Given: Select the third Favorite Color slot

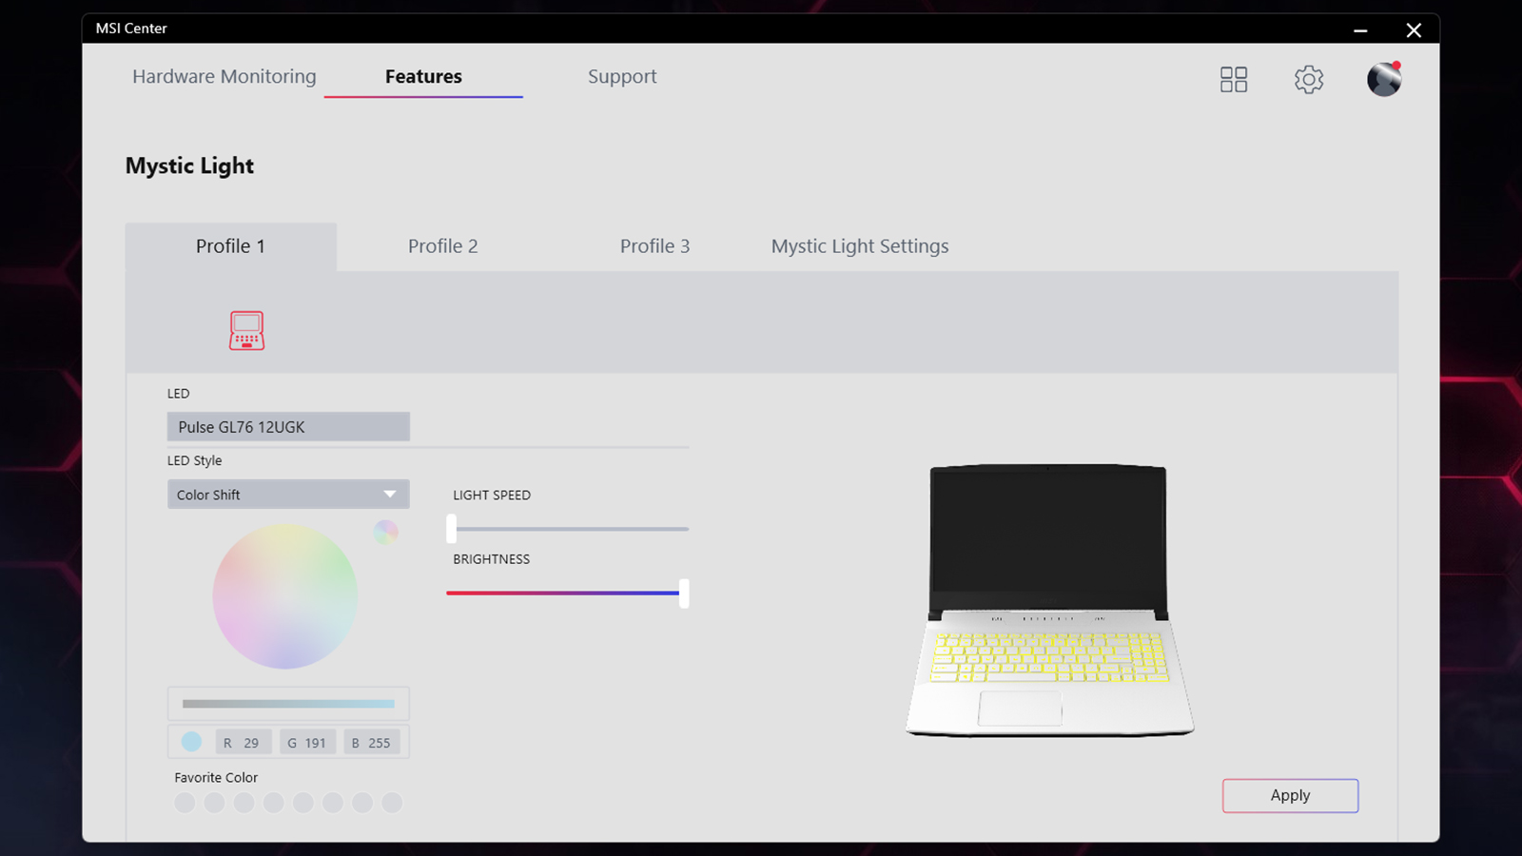Looking at the screenshot, I should [244, 803].
